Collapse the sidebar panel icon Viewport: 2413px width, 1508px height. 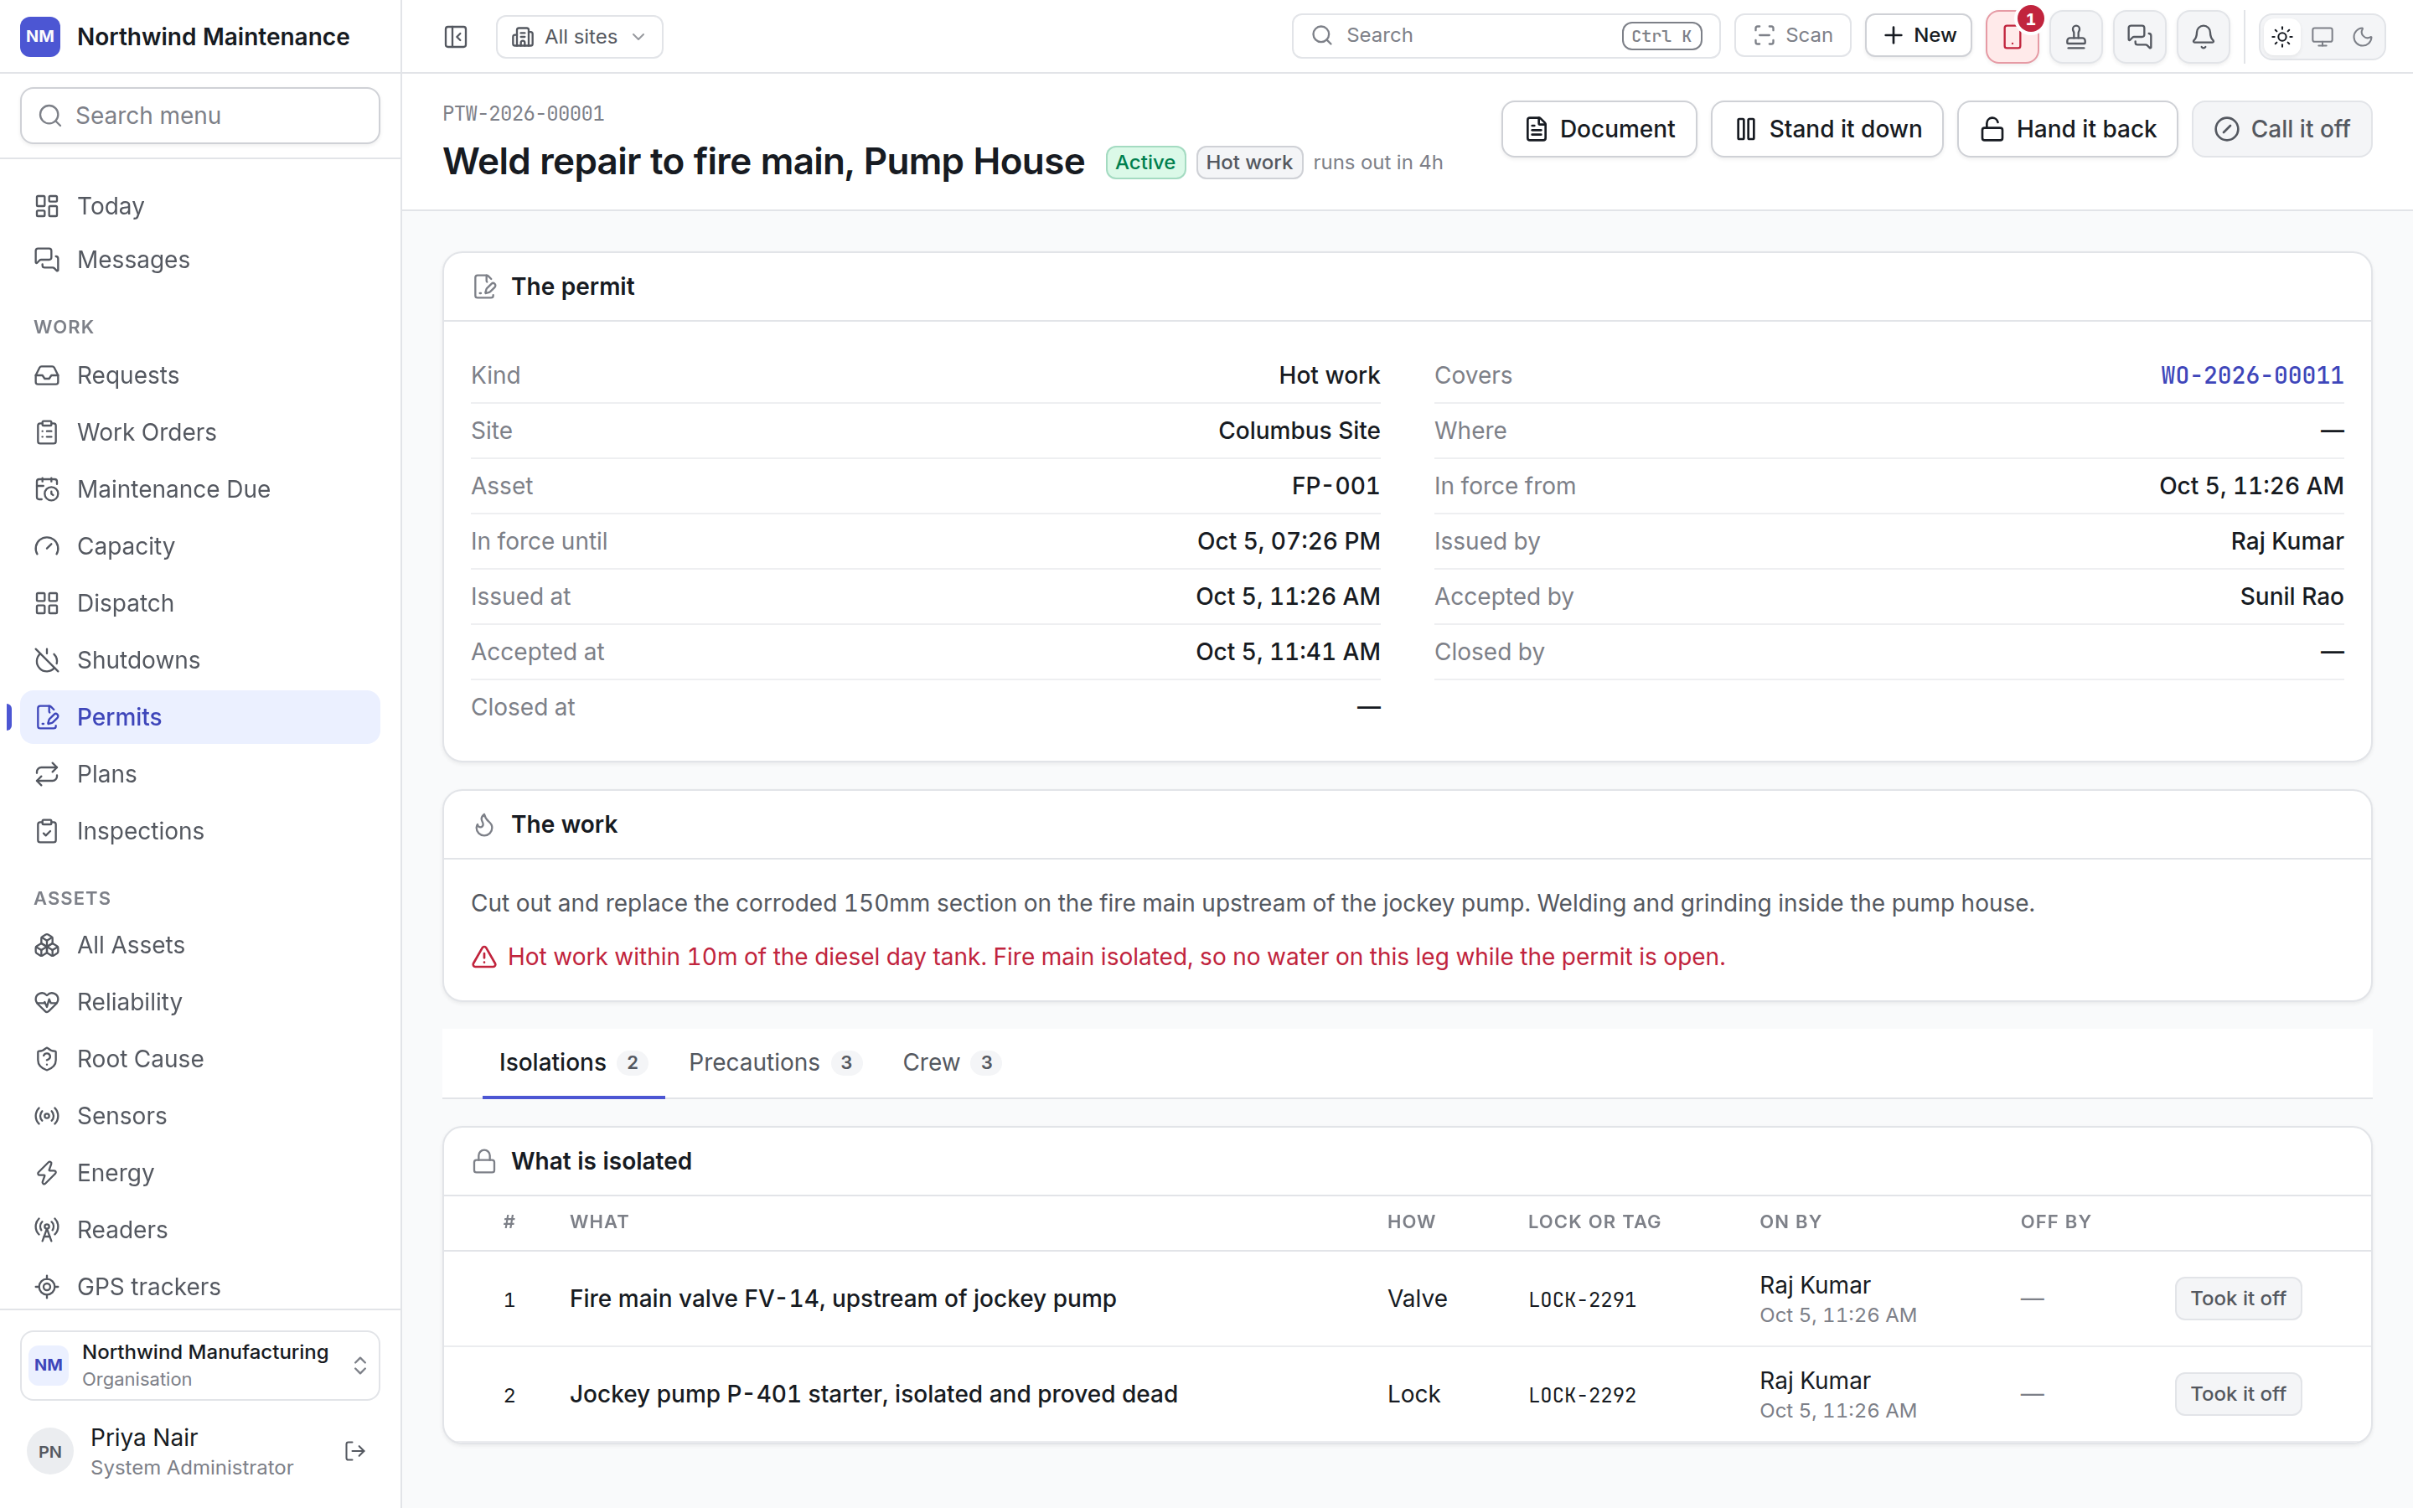(x=456, y=37)
